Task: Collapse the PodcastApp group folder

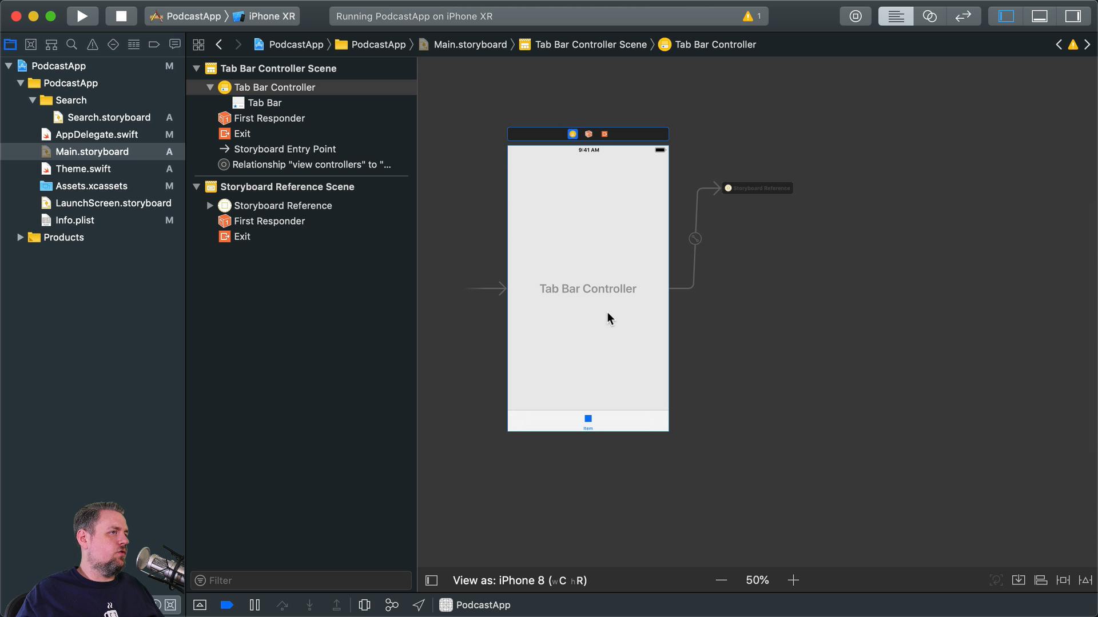Action: (21, 83)
